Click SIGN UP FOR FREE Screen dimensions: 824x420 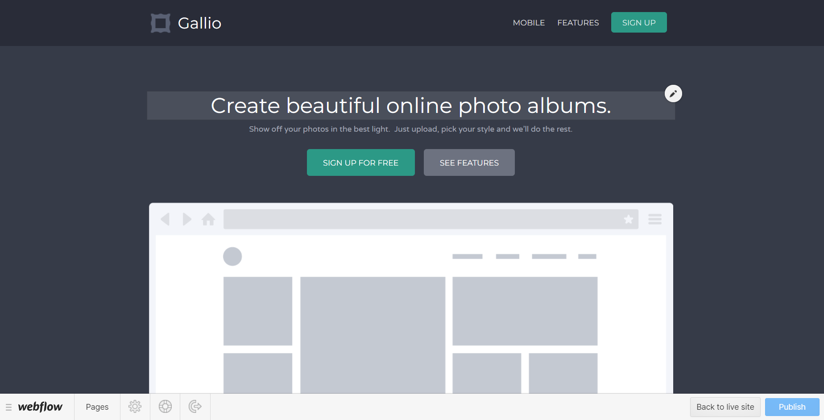point(360,162)
